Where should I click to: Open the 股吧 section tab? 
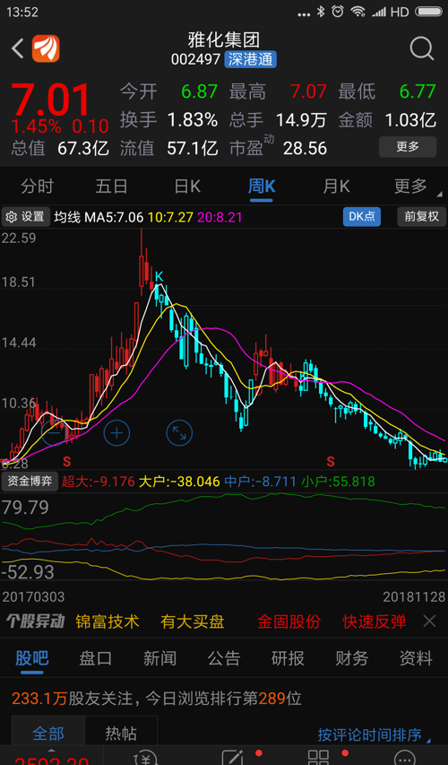click(32, 658)
